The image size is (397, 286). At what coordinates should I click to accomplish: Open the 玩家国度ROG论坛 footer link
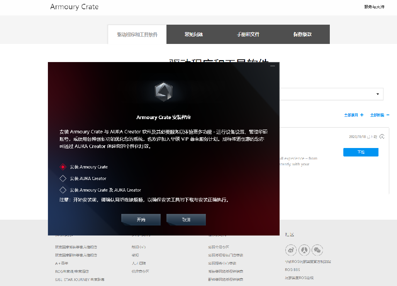(x=299, y=278)
